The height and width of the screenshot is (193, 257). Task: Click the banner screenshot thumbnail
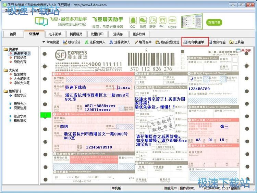192,22
